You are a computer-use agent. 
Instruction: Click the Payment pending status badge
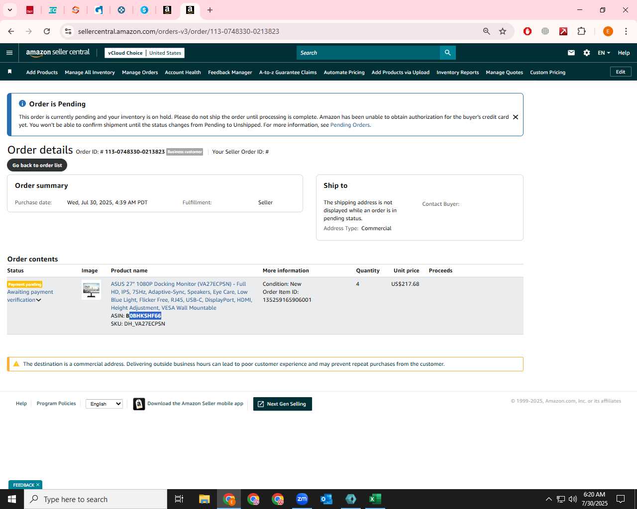pyautogui.click(x=24, y=284)
